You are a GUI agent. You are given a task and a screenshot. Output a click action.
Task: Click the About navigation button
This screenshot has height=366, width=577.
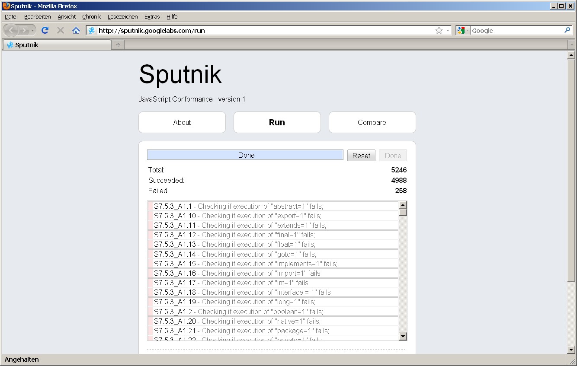[x=182, y=122]
